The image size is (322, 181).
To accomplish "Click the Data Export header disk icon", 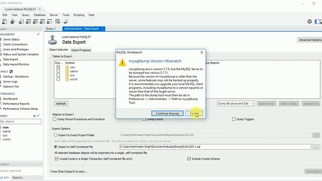I will point(52,40).
